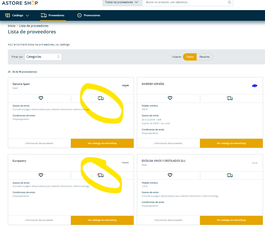
Task: Open Información del proveedor for DIVERSEY ESPAÑA
Action: 169,143
